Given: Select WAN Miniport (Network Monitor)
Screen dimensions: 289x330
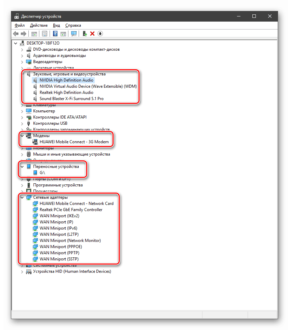Looking at the screenshot, I should [70, 241].
